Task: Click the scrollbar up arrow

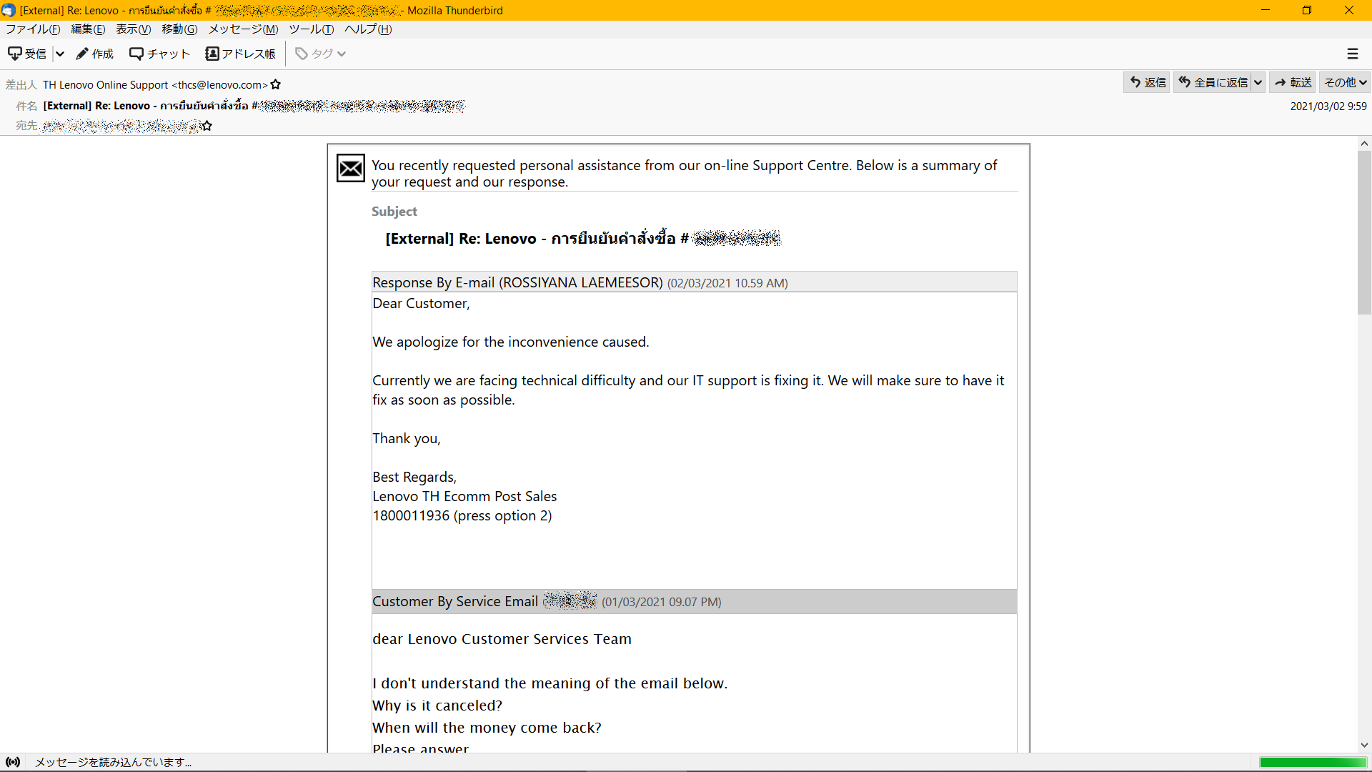Action: 1364,143
